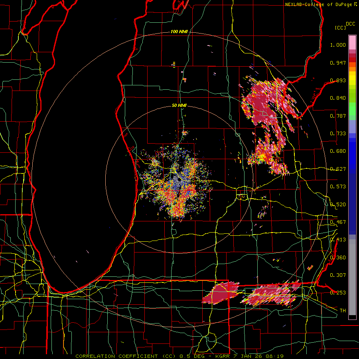Click the gray radar site center
Screen dimensions: 359x359
179,180
